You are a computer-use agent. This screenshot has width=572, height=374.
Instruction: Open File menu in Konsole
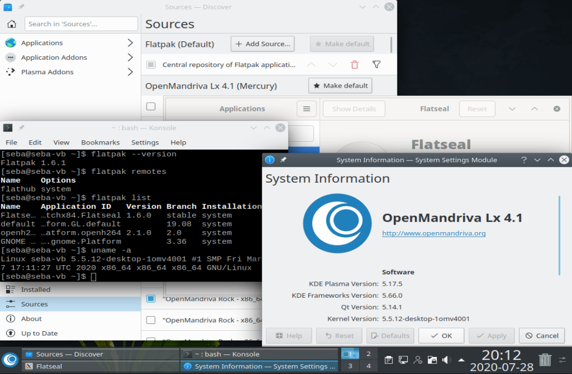(x=11, y=142)
